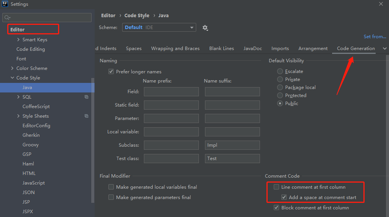Select Groovy in the settings tree
The image size is (389, 217).
point(31,145)
